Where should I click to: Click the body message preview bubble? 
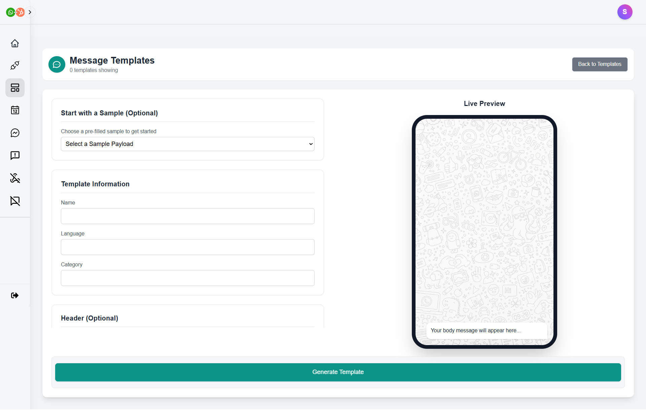pyautogui.click(x=486, y=330)
